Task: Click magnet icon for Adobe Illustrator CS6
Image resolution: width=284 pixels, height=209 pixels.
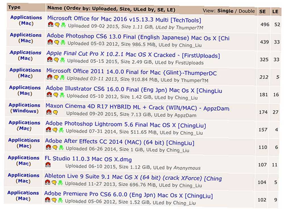Action: 49,95
